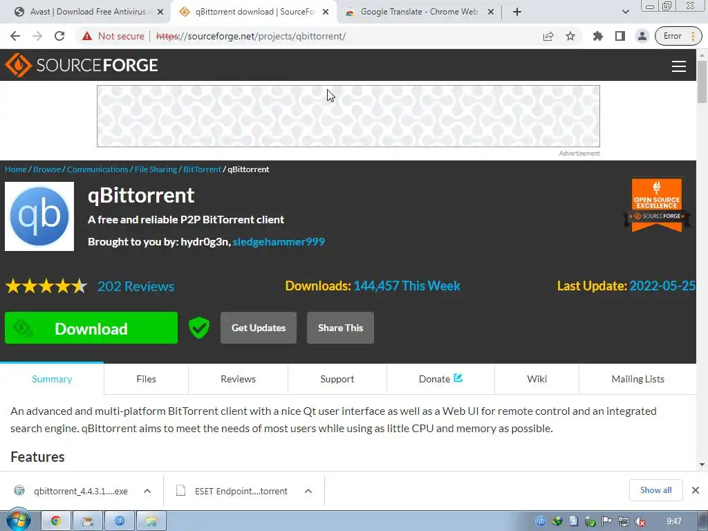Image resolution: width=708 pixels, height=531 pixels.
Task: Show all downloads
Action: click(655, 490)
